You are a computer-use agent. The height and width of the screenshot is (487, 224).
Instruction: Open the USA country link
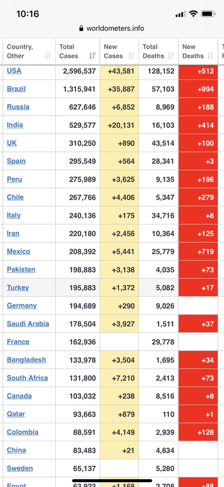click(14, 71)
